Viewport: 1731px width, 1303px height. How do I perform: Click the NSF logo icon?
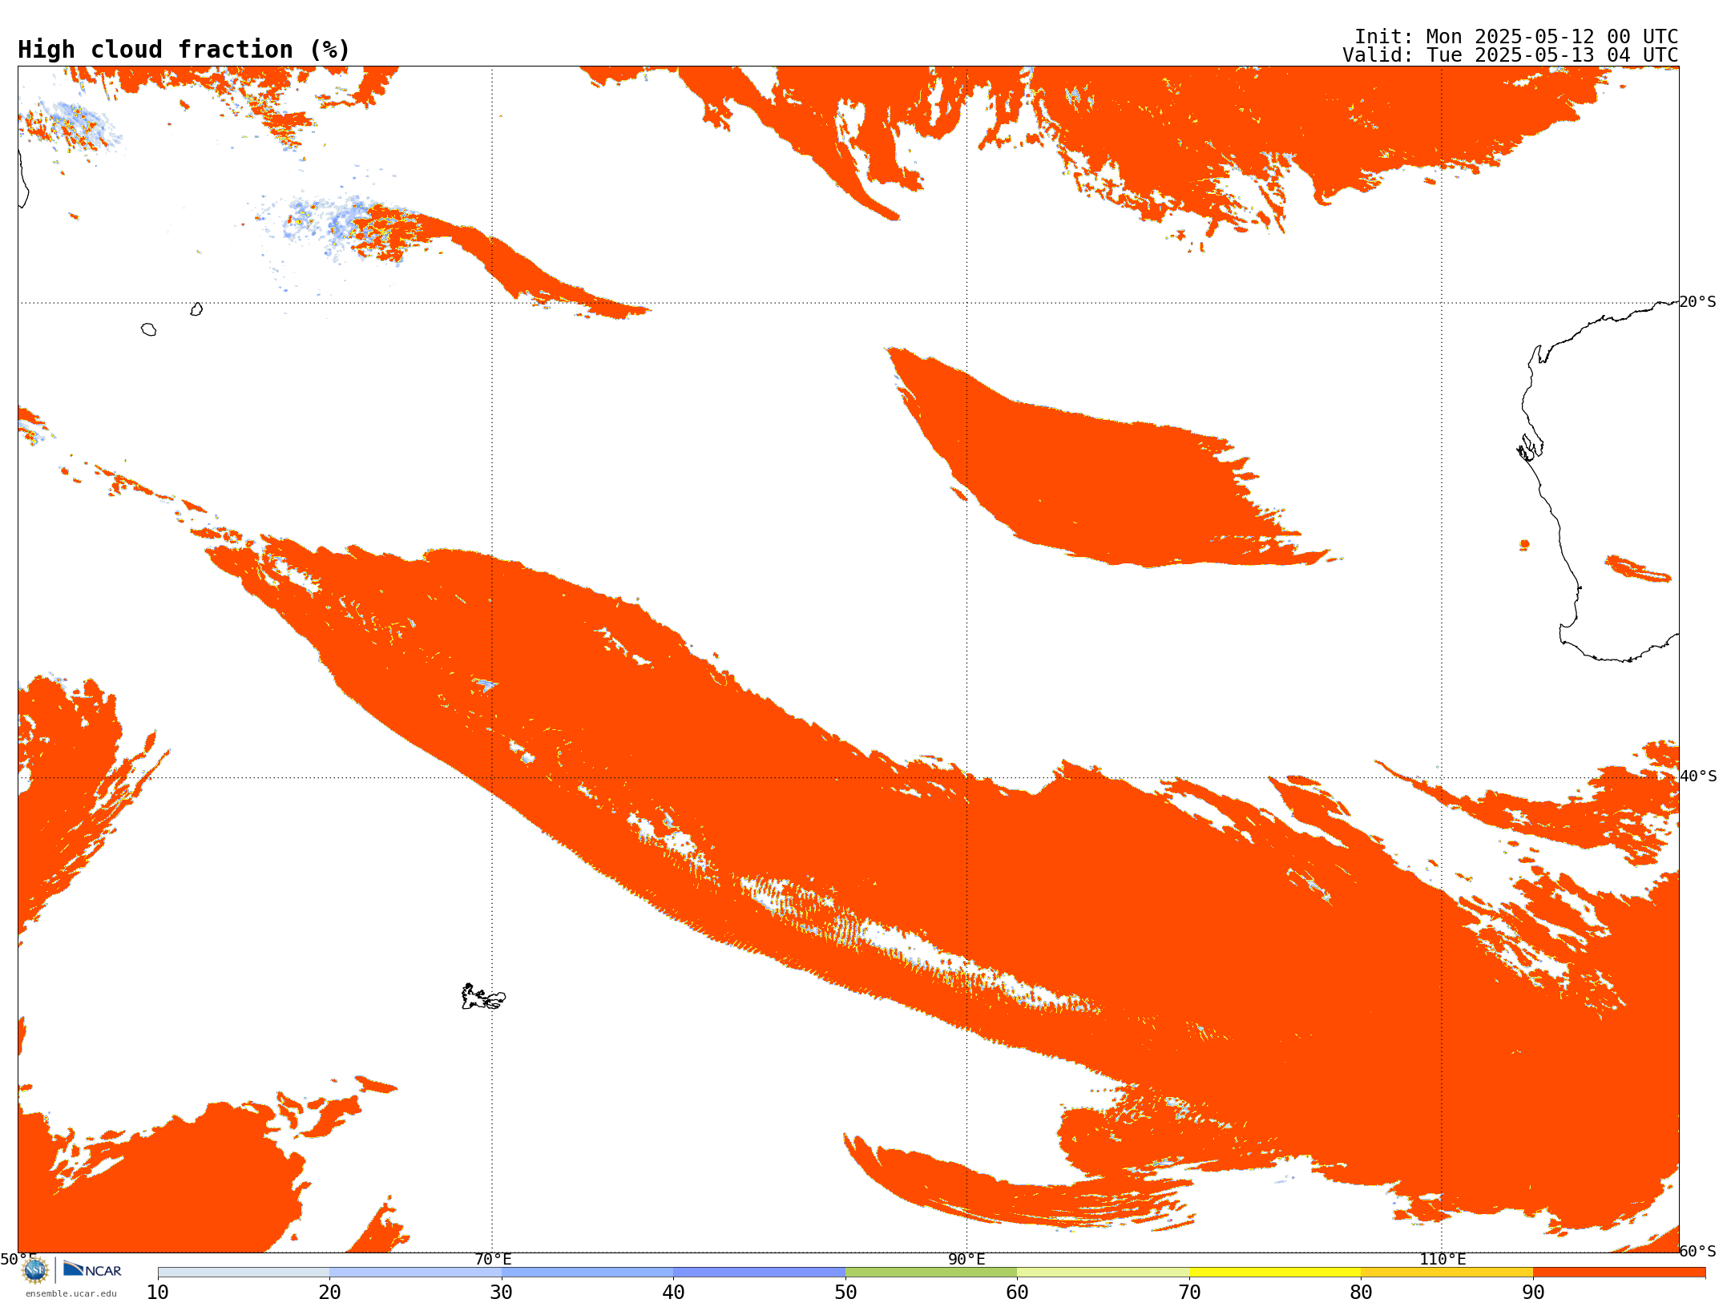point(35,1269)
